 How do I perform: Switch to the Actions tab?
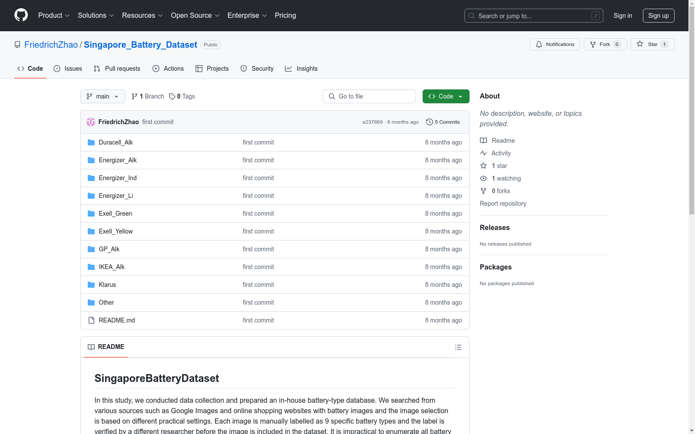168,69
